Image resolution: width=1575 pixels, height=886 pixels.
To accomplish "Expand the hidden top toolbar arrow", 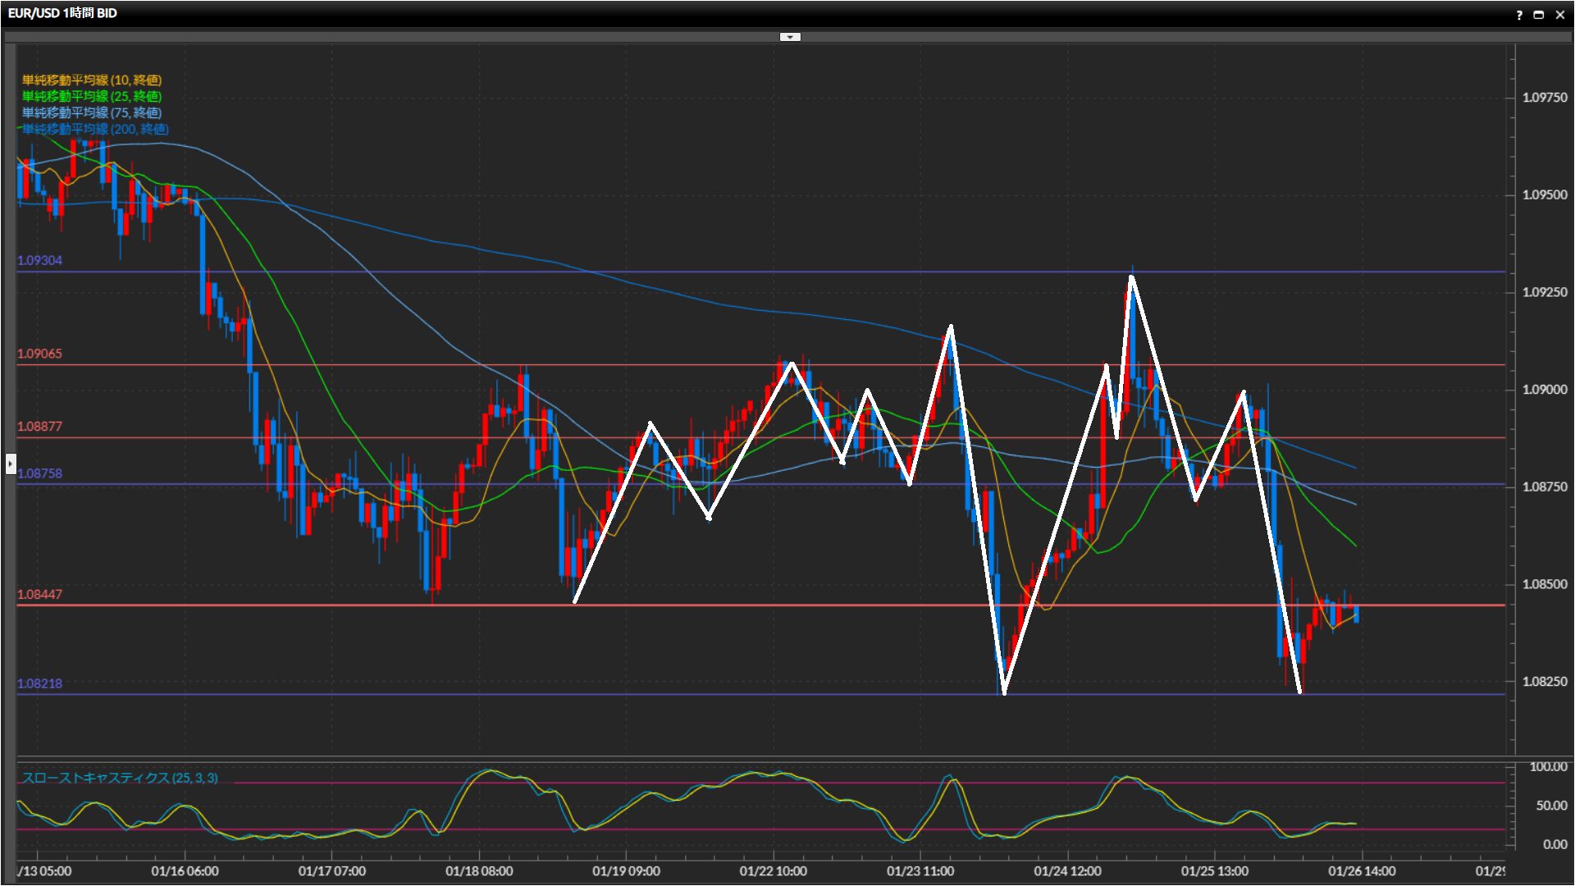I will pyautogui.click(x=789, y=37).
